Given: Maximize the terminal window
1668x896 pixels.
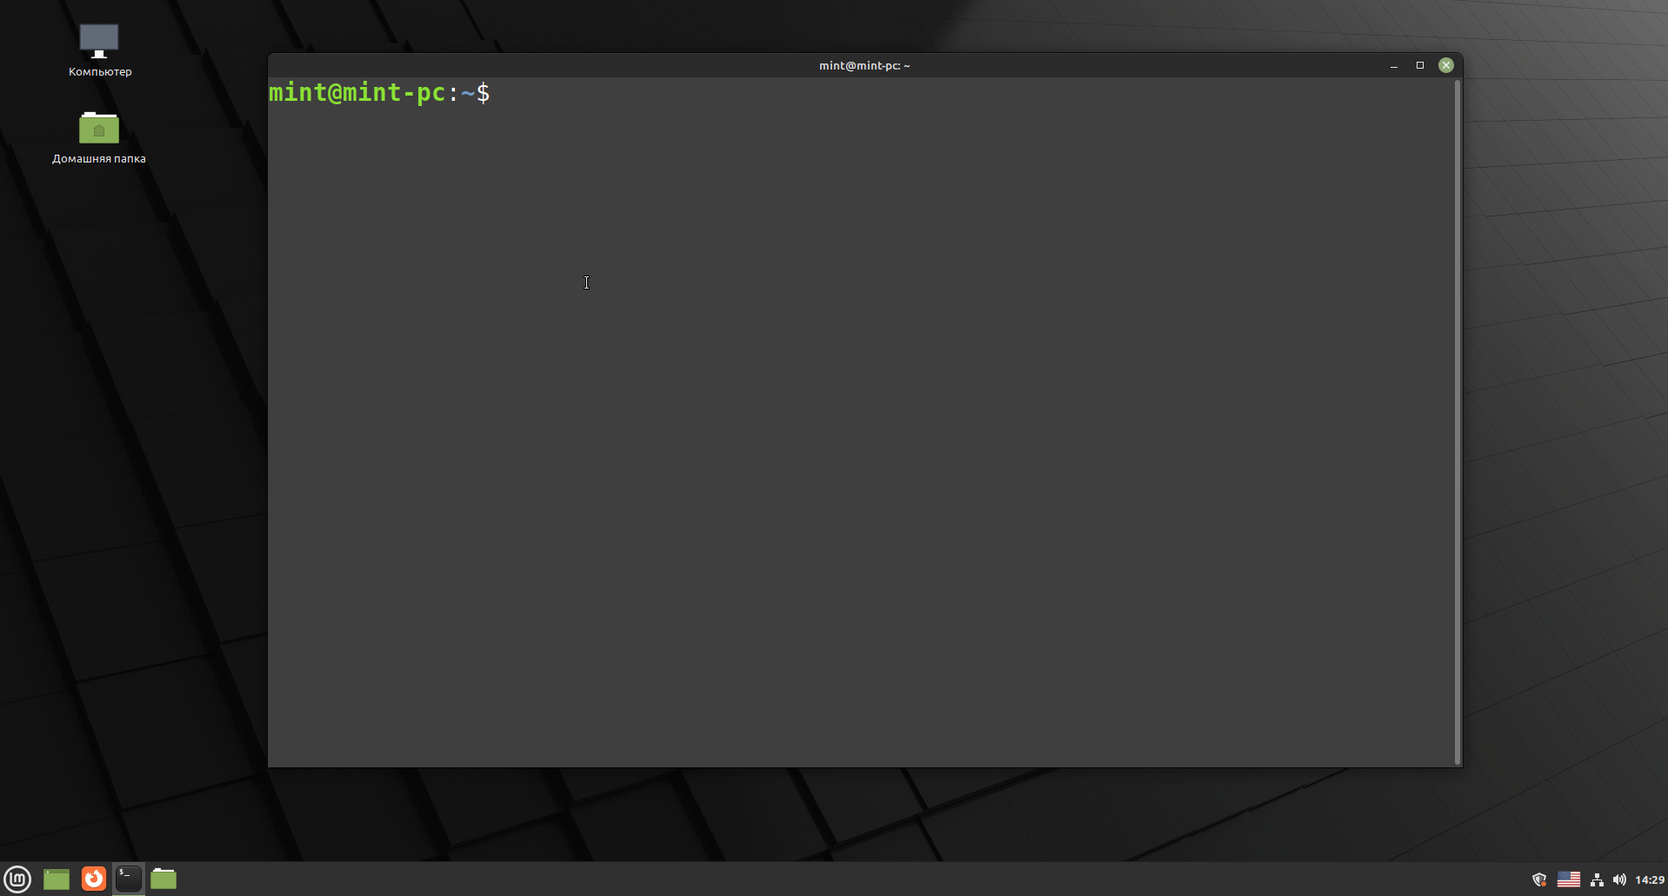Looking at the screenshot, I should [x=1420, y=65].
